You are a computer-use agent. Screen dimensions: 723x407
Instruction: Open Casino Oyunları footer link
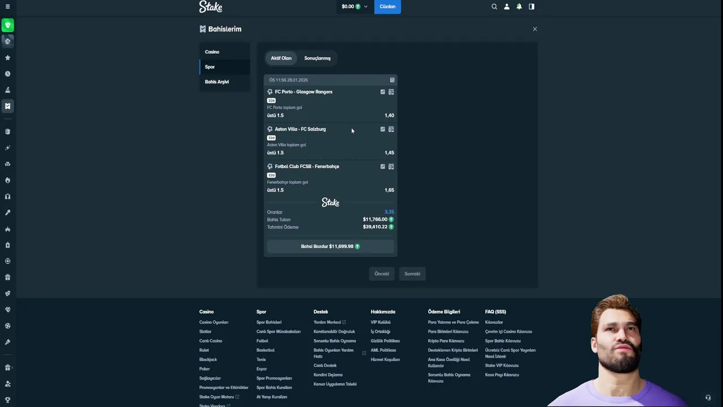click(x=214, y=322)
